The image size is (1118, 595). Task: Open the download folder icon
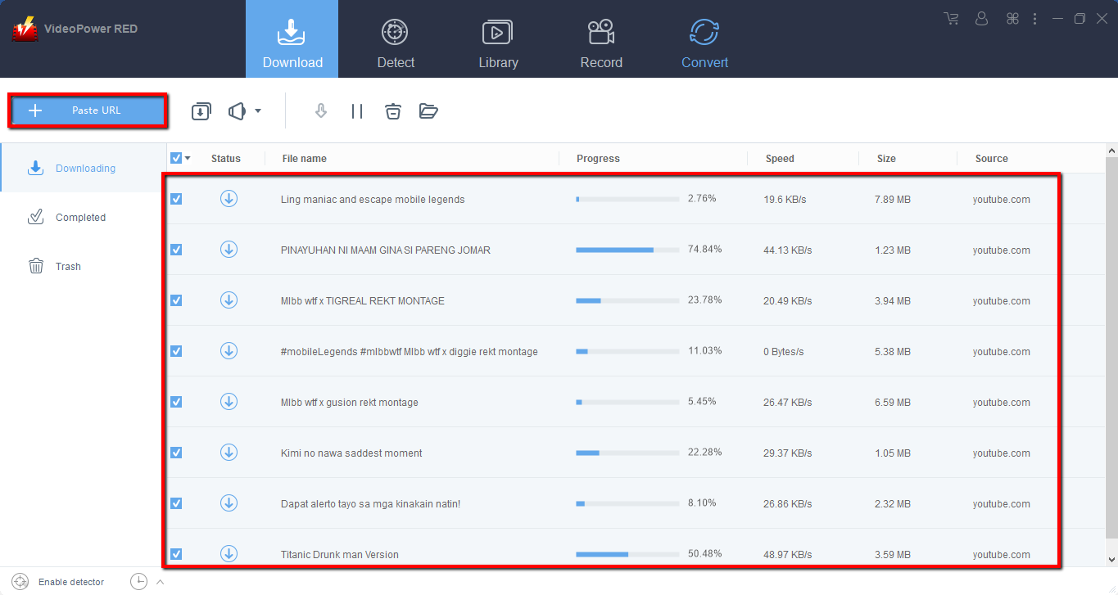pyautogui.click(x=428, y=111)
